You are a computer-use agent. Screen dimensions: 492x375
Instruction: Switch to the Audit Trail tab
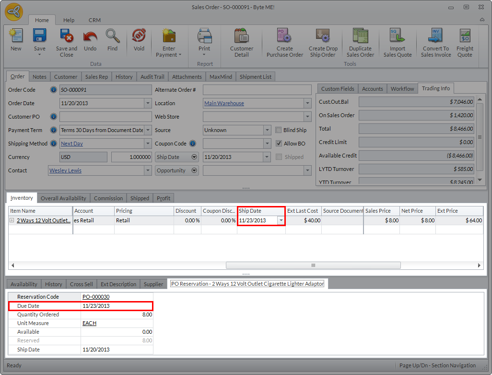pyautogui.click(x=152, y=77)
